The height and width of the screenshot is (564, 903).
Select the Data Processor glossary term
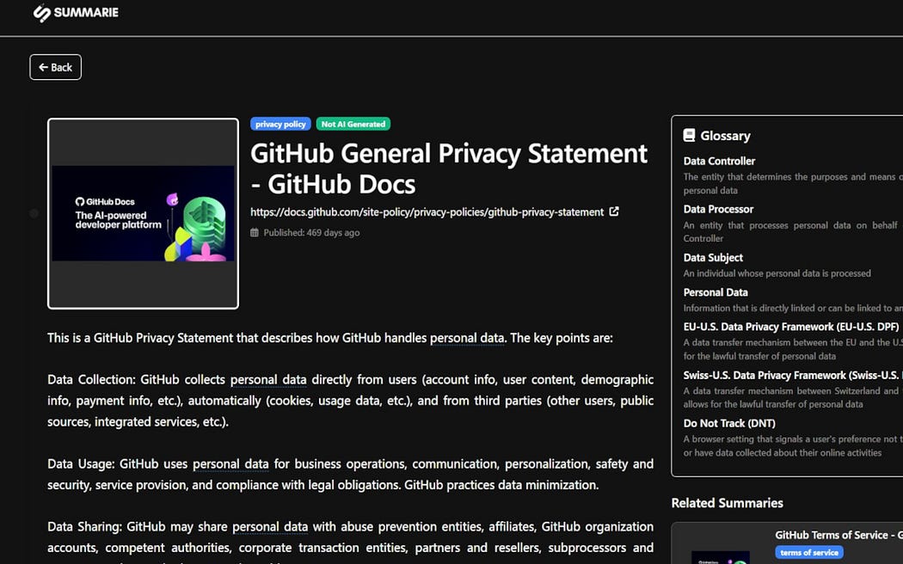point(718,210)
